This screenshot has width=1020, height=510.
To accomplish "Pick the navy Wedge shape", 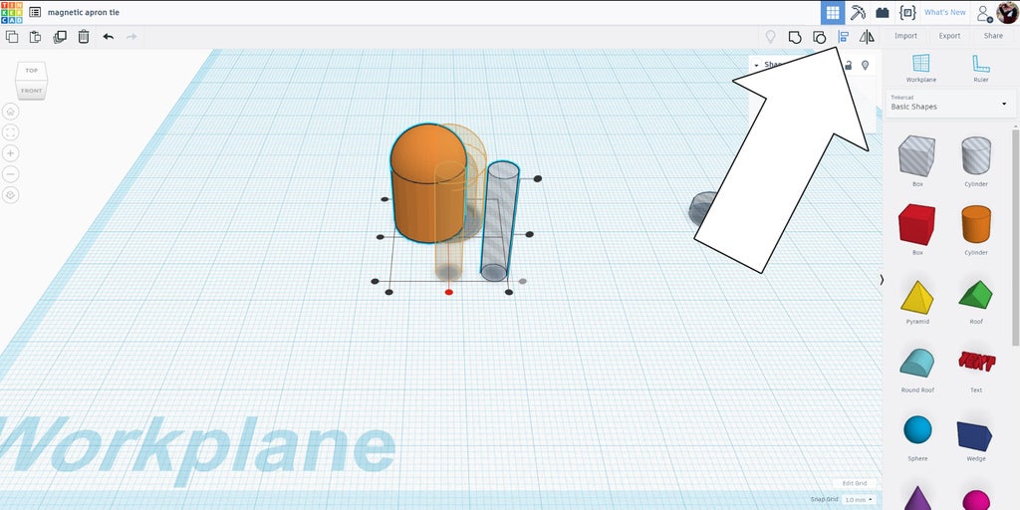I will click(975, 435).
